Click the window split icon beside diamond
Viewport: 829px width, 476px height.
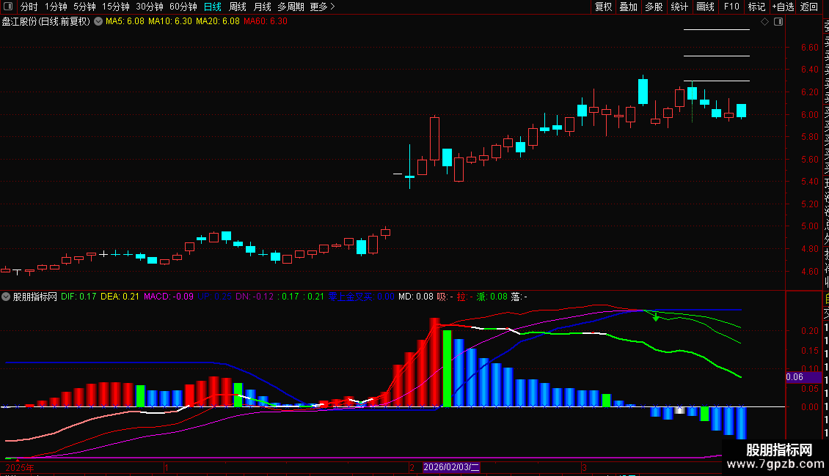(x=778, y=22)
